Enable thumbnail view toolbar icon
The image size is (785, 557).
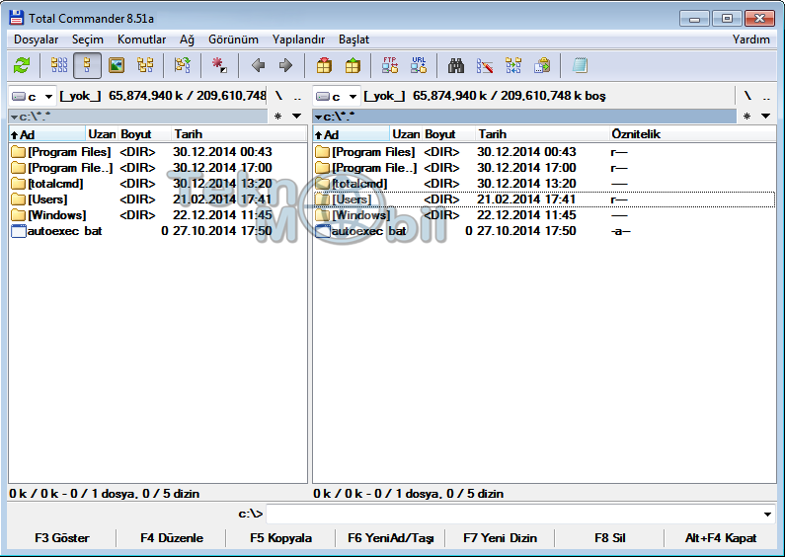point(117,65)
